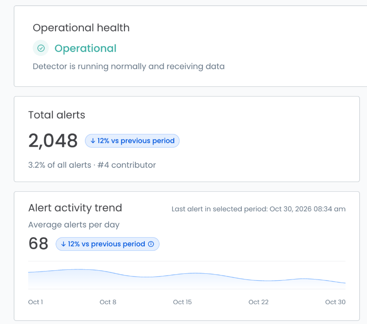Click the down arrow in average alerts badge

click(x=64, y=244)
